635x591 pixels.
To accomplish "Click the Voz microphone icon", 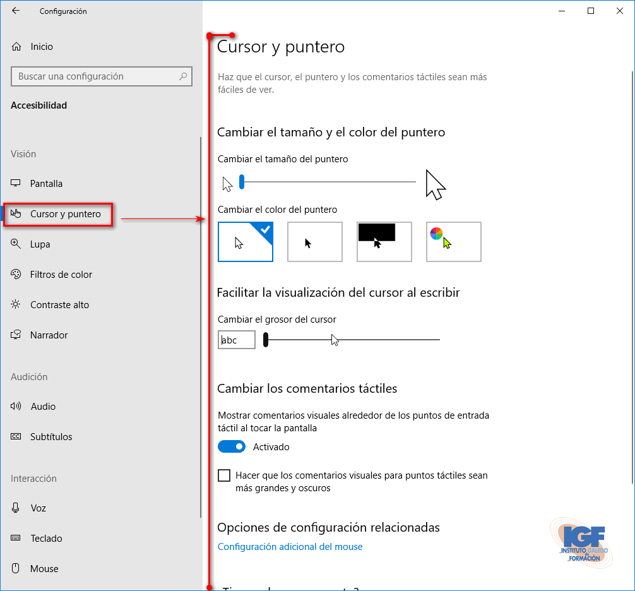I will point(15,508).
